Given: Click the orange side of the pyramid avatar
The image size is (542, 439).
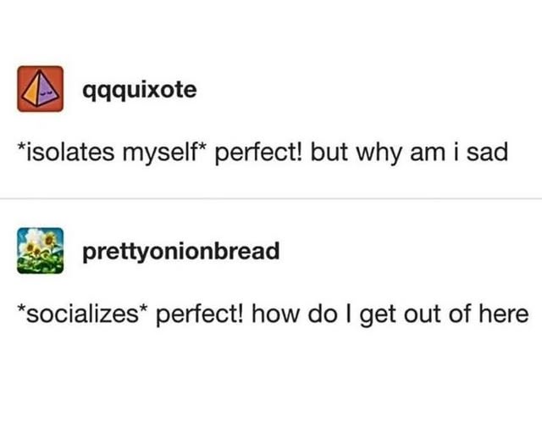Looking at the screenshot, I should (31, 92).
